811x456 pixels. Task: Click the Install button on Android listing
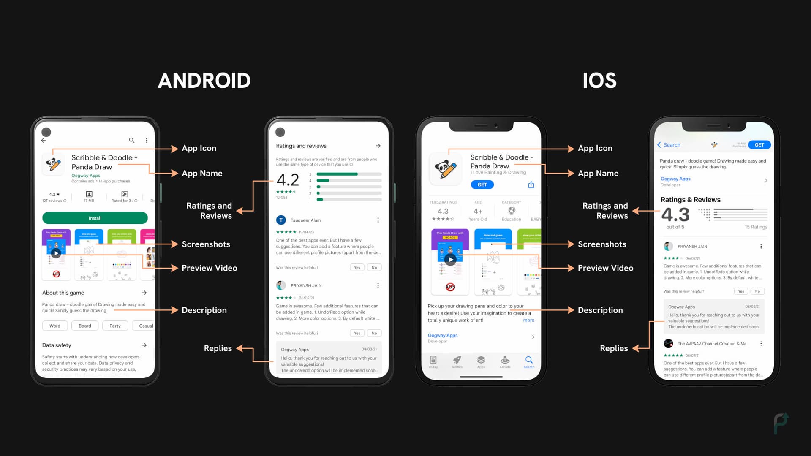click(95, 218)
